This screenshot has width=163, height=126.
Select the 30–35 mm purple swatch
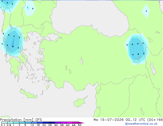(58, 123)
